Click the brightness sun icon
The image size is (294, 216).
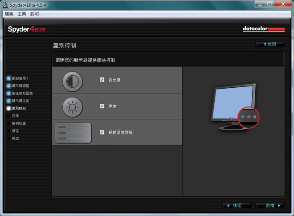(73, 106)
